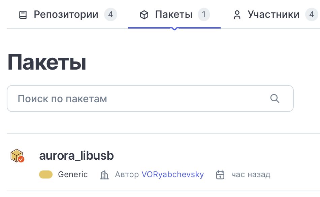Click the magnifying glass search icon
This screenshot has height=197, width=320.
275,98
